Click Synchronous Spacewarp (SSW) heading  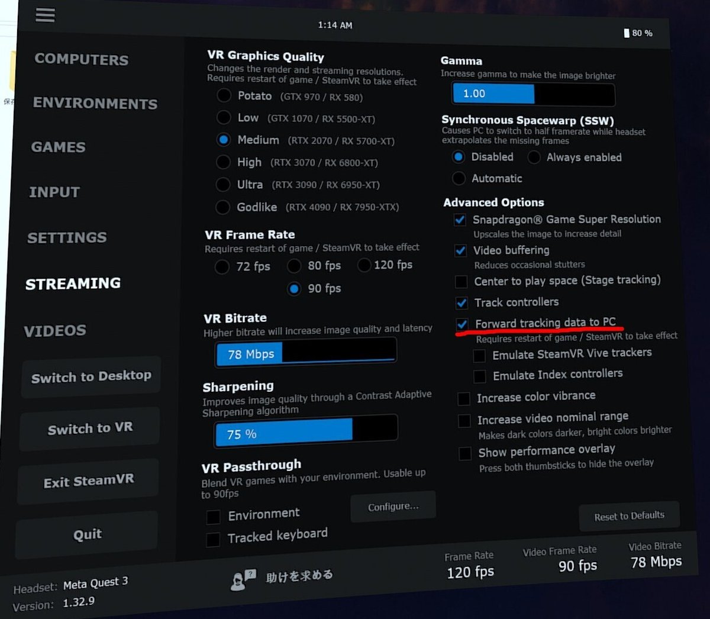(528, 120)
